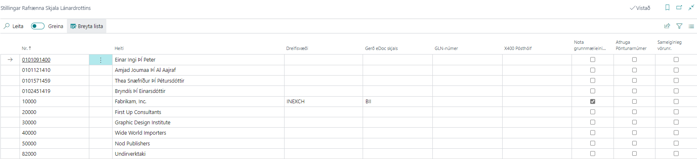This screenshot has height=159, width=697.
Task: Click the collapse page arrows icon
Action: click(691, 7)
